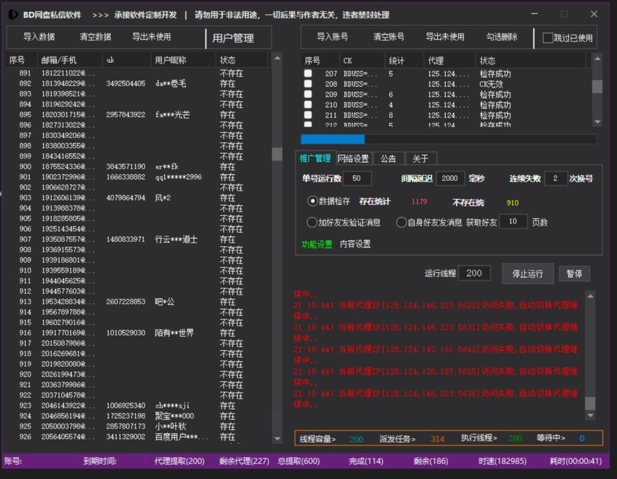The image size is (617, 479).
Task: Click the 运行线程 input field
Action: tap(474, 273)
